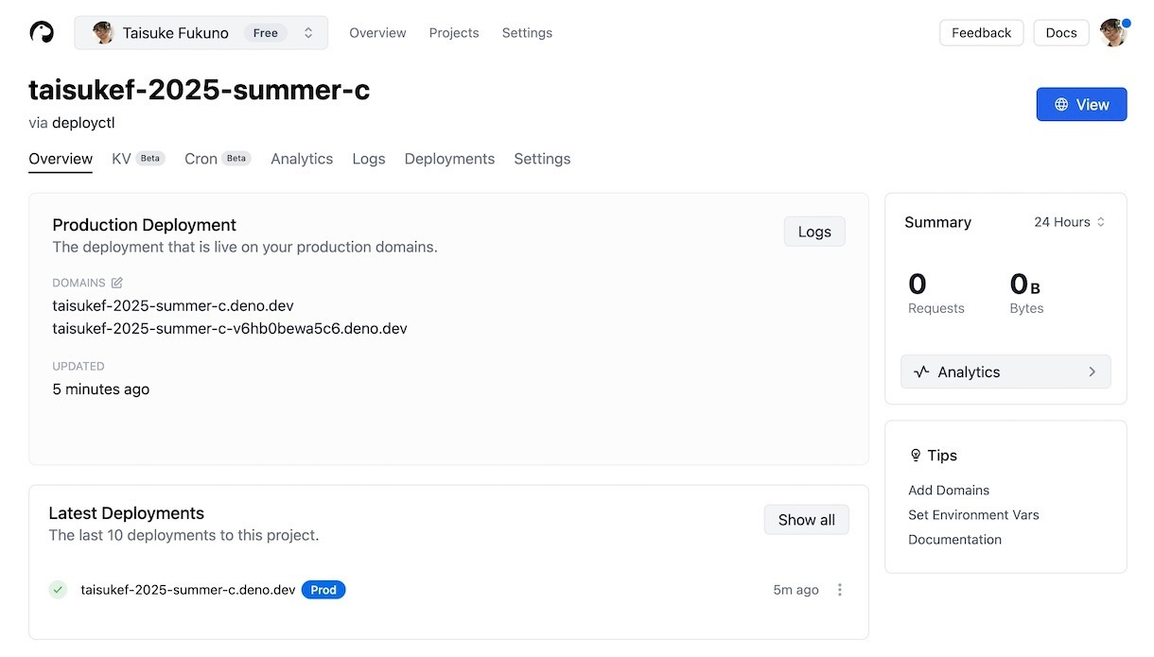
Task: Click the Free plan badge
Action: click(x=266, y=33)
